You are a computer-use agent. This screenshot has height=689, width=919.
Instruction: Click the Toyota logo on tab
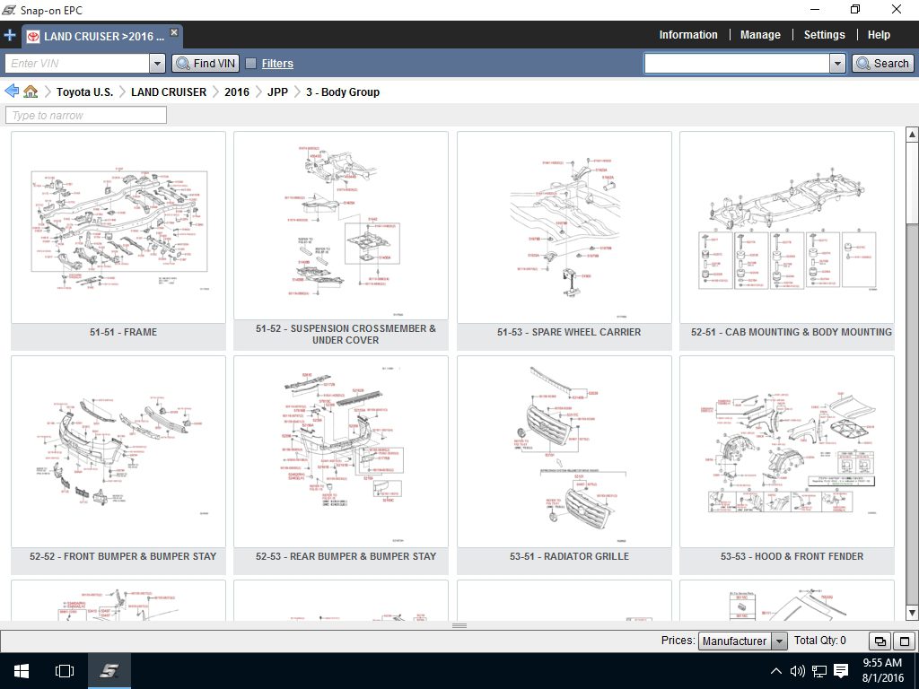tap(33, 36)
